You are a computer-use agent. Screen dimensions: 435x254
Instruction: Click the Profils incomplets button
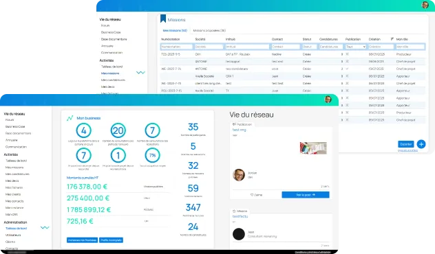tap(111, 240)
